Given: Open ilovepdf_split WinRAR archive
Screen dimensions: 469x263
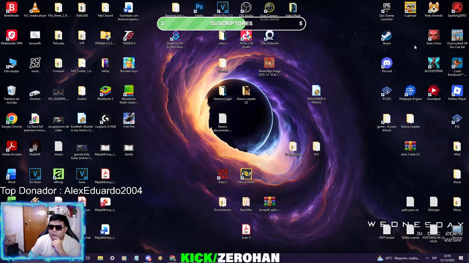Looking at the screenshot, I should (270, 204).
